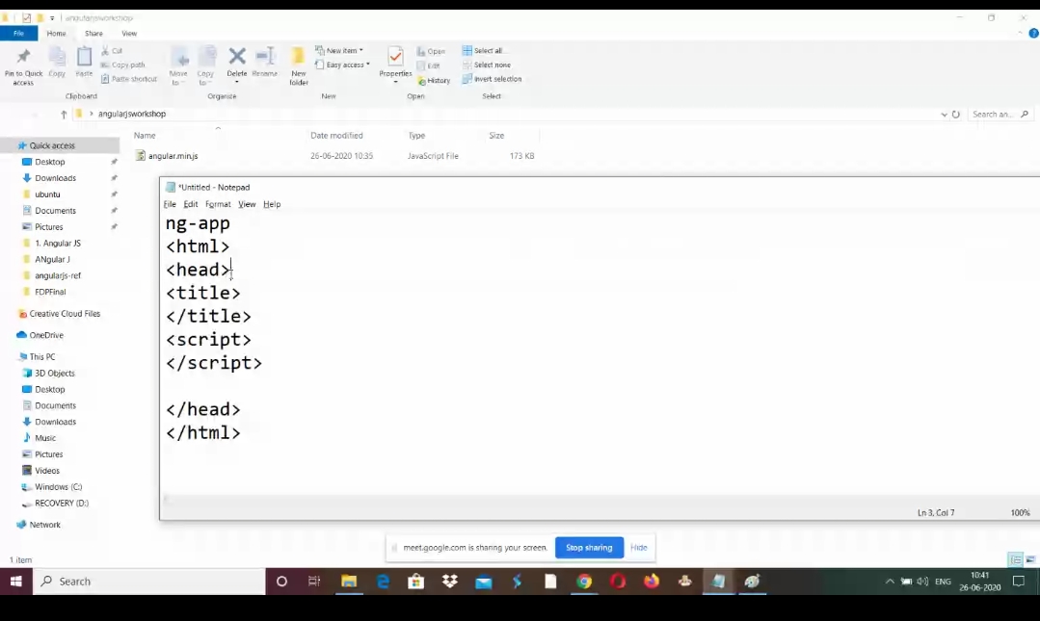1040x621 pixels.
Task: Switch to the View ribbon tab
Action: coord(129,34)
